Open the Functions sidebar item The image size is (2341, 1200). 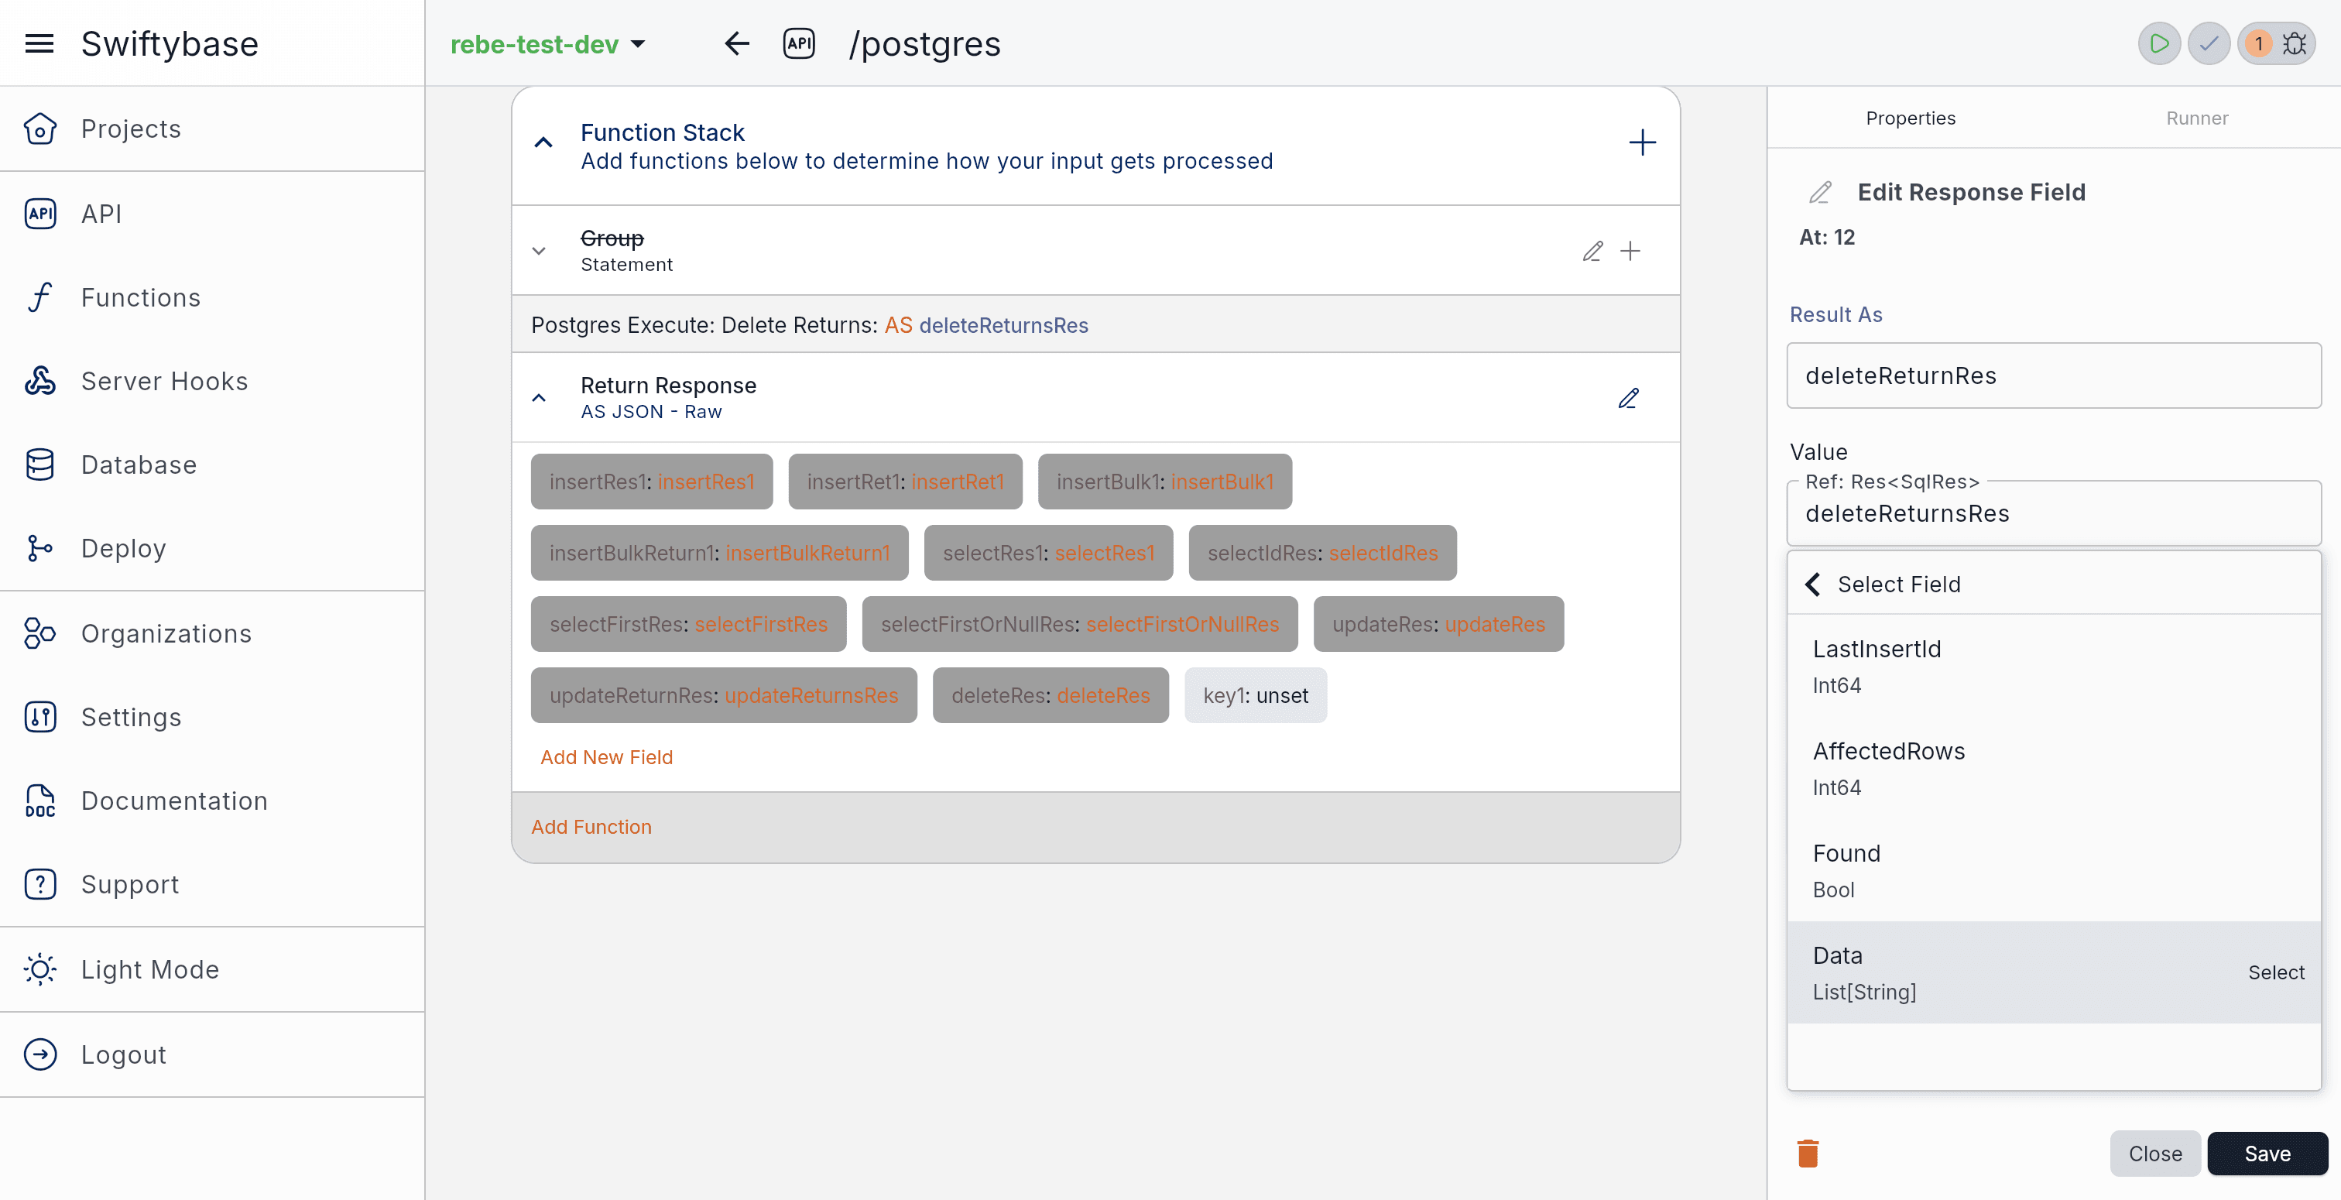[213, 297]
